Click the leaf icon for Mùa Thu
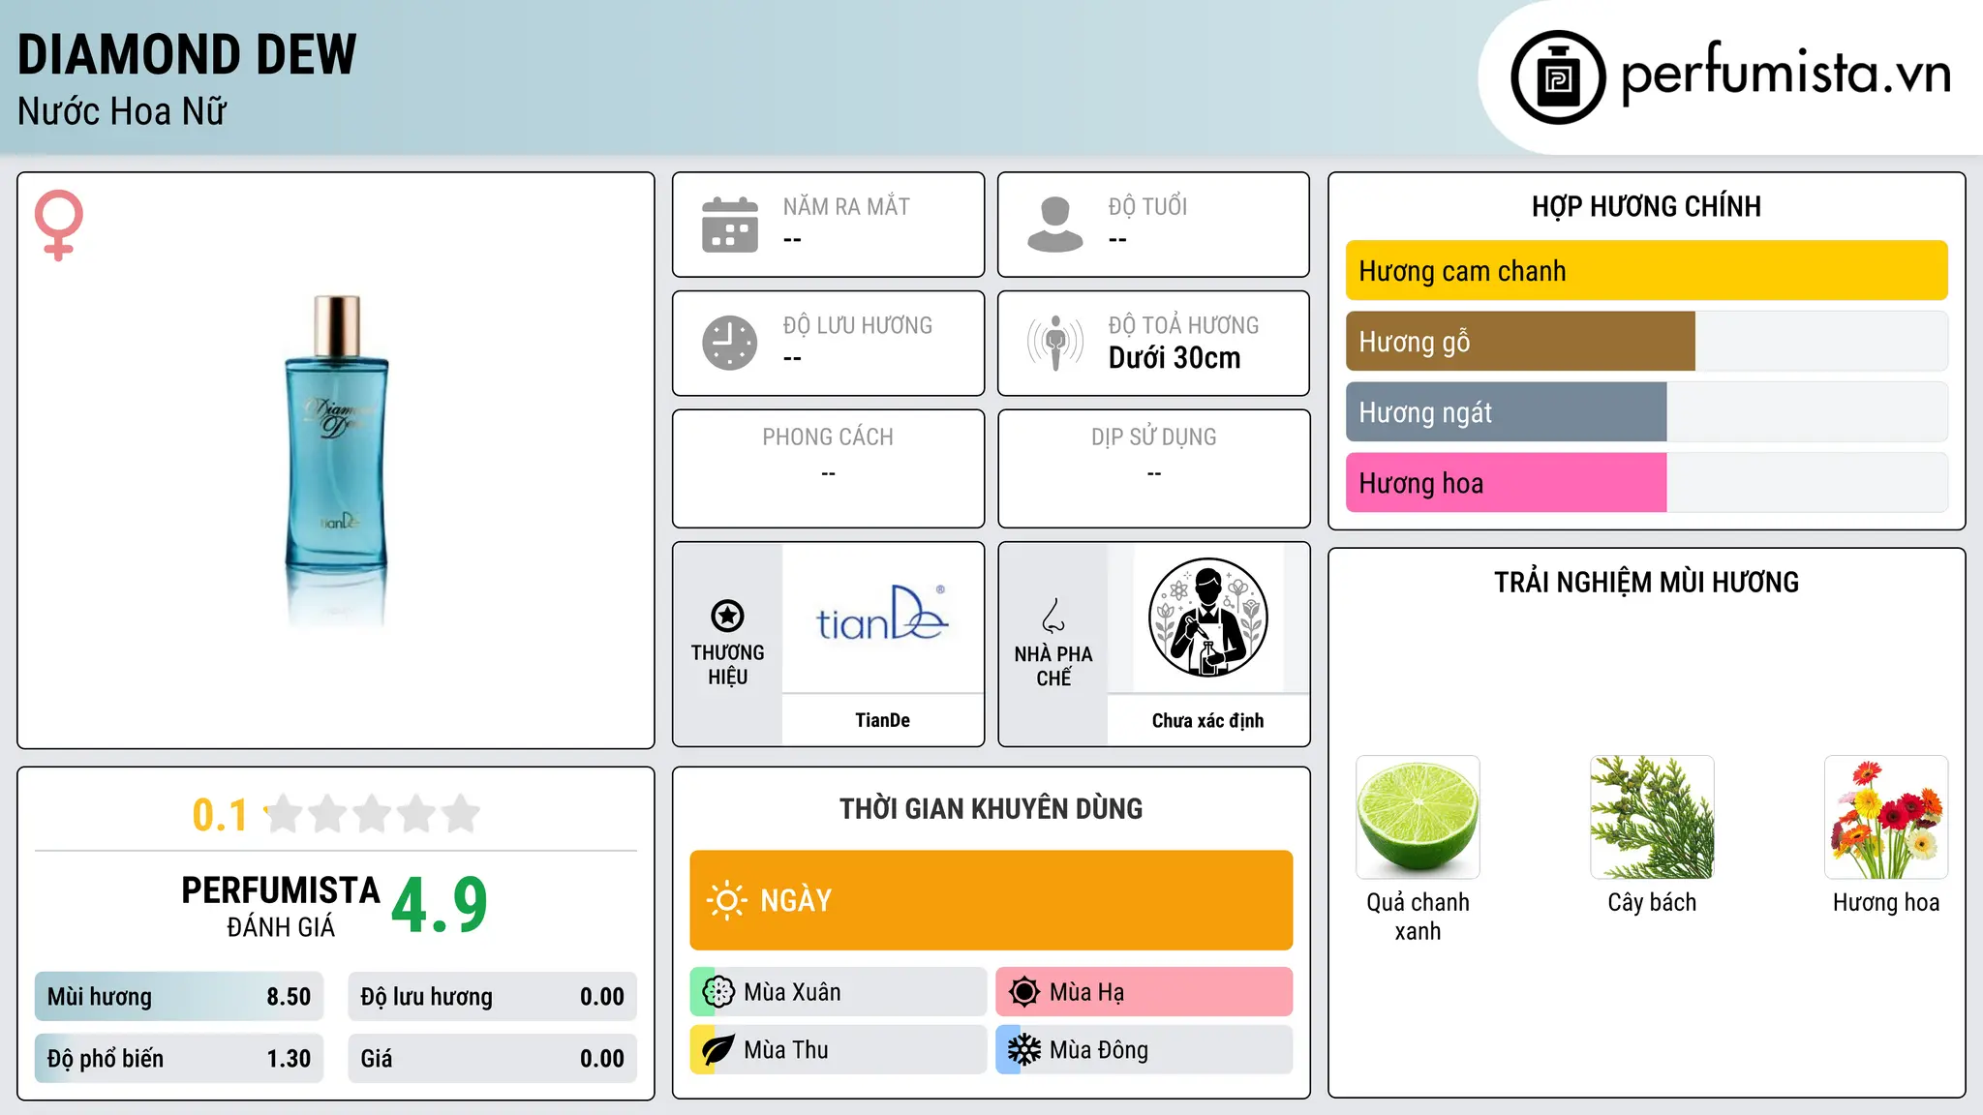The width and height of the screenshot is (1983, 1115). [x=718, y=1050]
